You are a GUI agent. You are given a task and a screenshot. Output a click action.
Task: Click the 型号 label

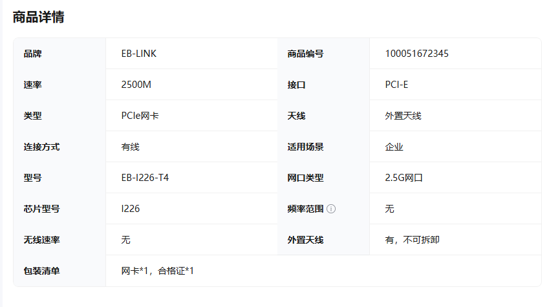(32, 178)
